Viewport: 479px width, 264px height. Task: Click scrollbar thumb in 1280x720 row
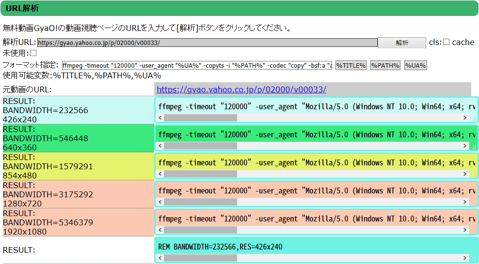(x=200, y=202)
